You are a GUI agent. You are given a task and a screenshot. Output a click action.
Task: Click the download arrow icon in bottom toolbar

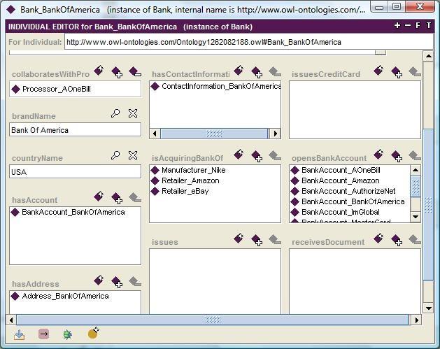pos(19,334)
